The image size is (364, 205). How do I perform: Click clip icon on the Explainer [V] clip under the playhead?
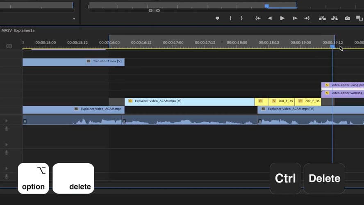click(263, 109)
